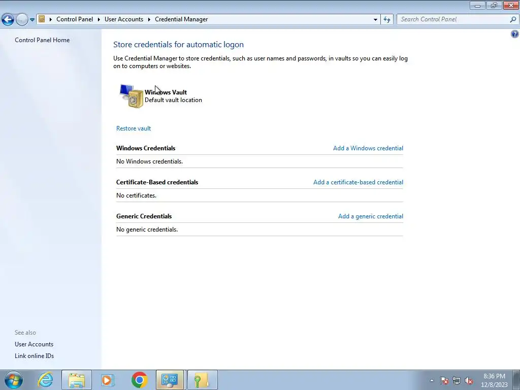The height and width of the screenshot is (390, 520).
Task: Go back with the Back arrow button
Action: click(8, 19)
